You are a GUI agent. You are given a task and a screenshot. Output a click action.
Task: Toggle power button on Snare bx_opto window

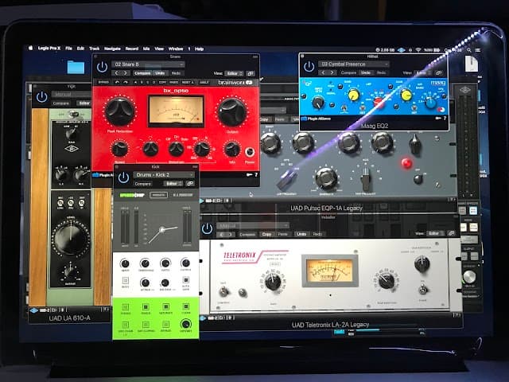click(x=102, y=67)
